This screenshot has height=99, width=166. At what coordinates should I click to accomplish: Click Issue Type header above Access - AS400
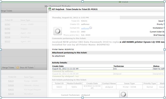click(25, 20)
